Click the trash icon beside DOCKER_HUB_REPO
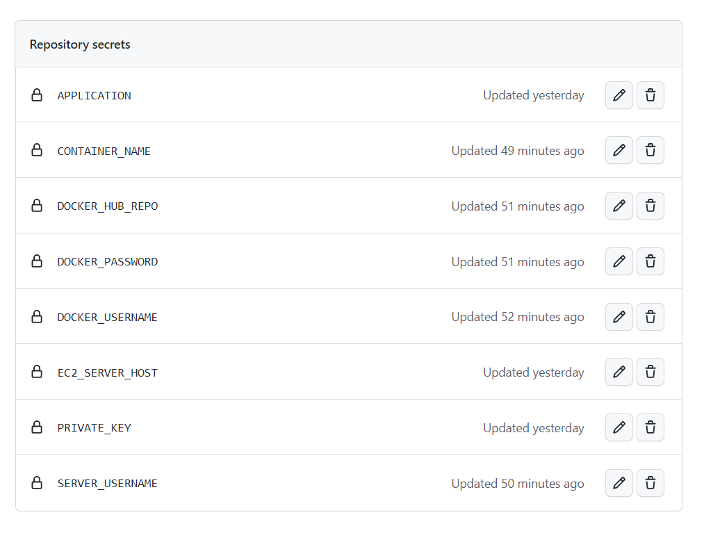This screenshot has width=704, height=533. tap(650, 206)
